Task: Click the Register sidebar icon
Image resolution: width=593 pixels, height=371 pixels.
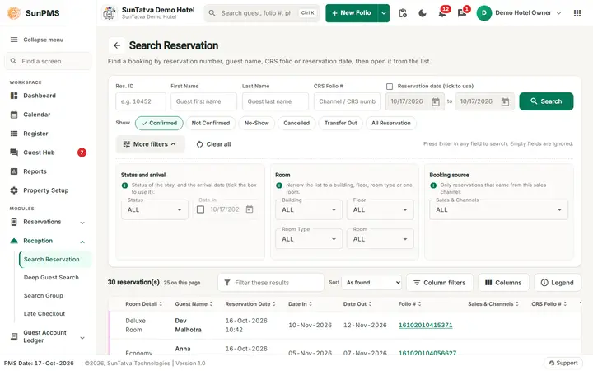Action: (14, 134)
